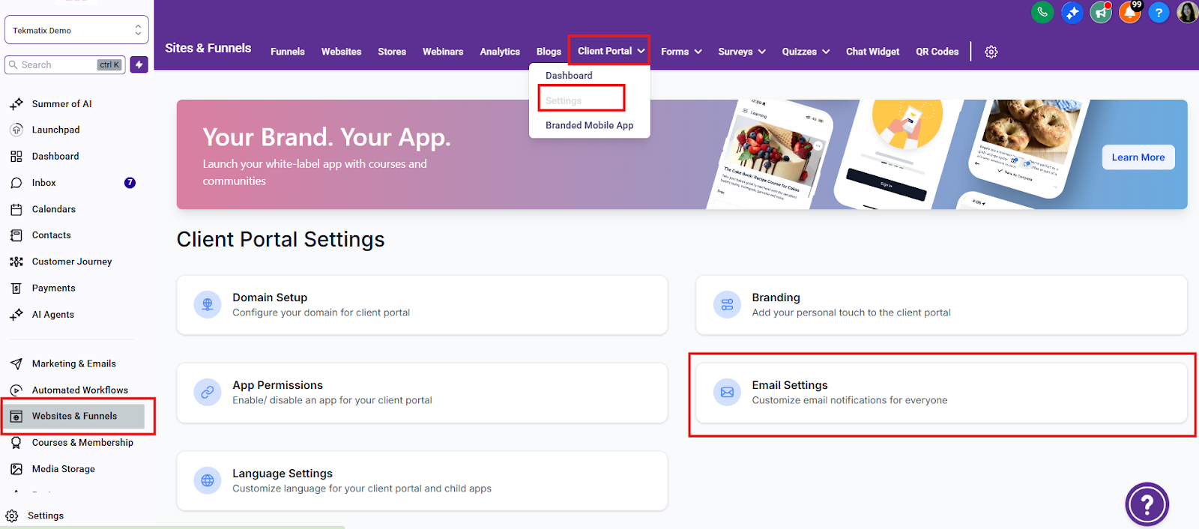Click the Inbox chat bubble icon
Image resolution: width=1199 pixels, height=529 pixels.
point(16,183)
